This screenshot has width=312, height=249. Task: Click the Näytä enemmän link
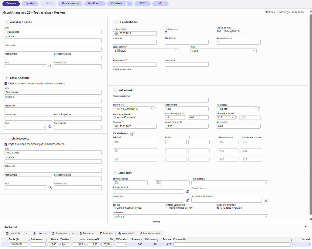click(x=122, y=69)
